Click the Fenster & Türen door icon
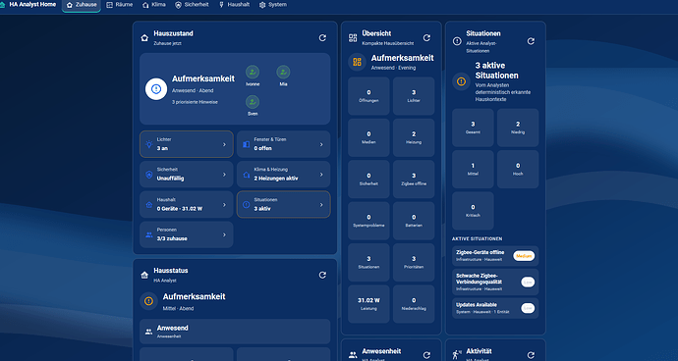 click(246, 144)
